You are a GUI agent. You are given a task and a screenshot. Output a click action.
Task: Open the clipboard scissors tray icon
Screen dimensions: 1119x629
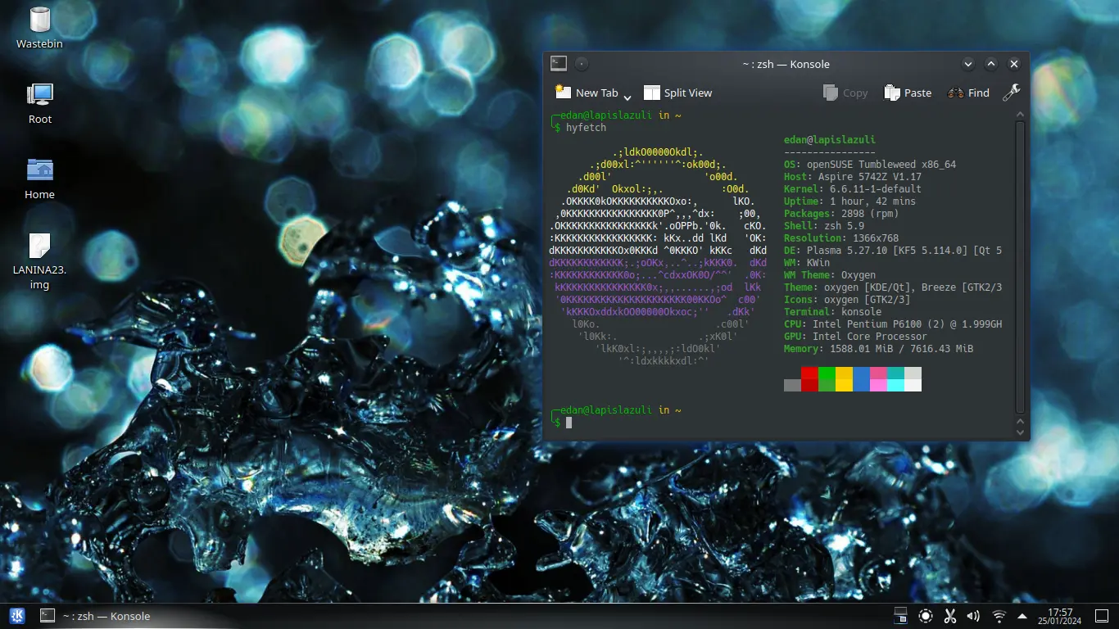click(x=950, y=616)
